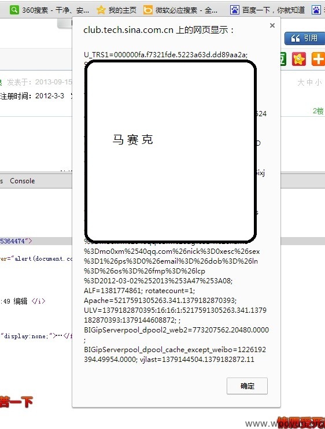Viewport: 325px width, 429px height.
Task: Close the alert dialog with the X
Action: click(272, 25)
